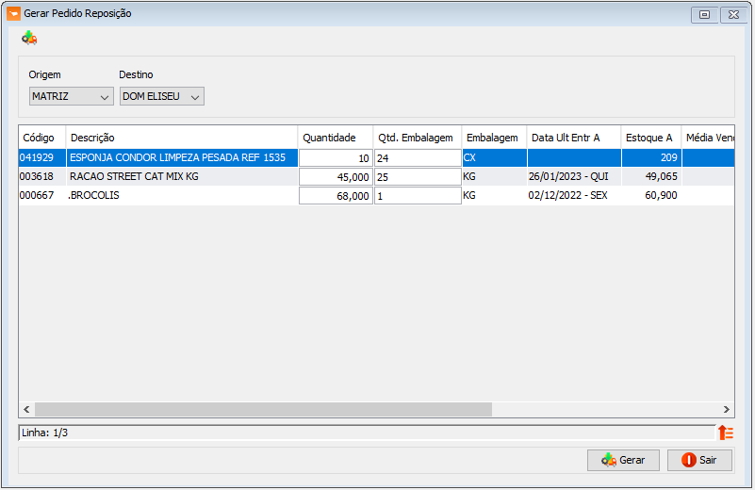
Task: Select the .BROCOLIS product row
Action: [x=376, y=195]
